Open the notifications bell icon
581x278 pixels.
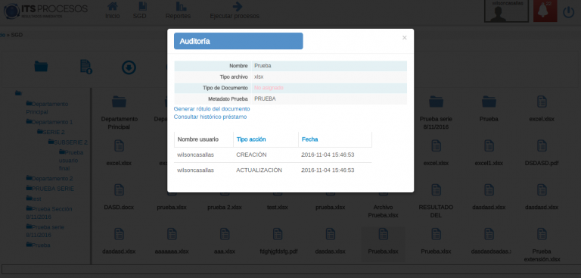pyautogui.click(x=545, y=11)
